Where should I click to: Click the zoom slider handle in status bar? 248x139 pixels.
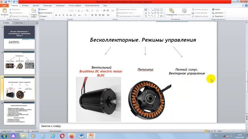(x=233, y=131)
